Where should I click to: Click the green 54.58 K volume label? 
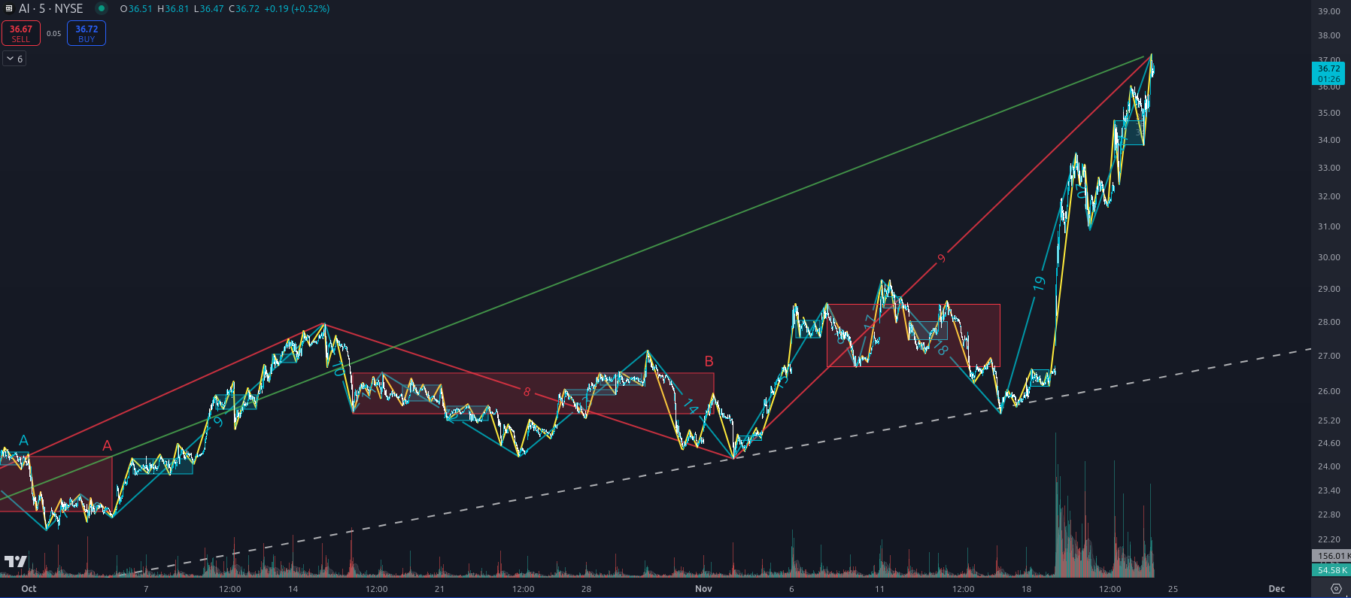tap(1331, 570)
